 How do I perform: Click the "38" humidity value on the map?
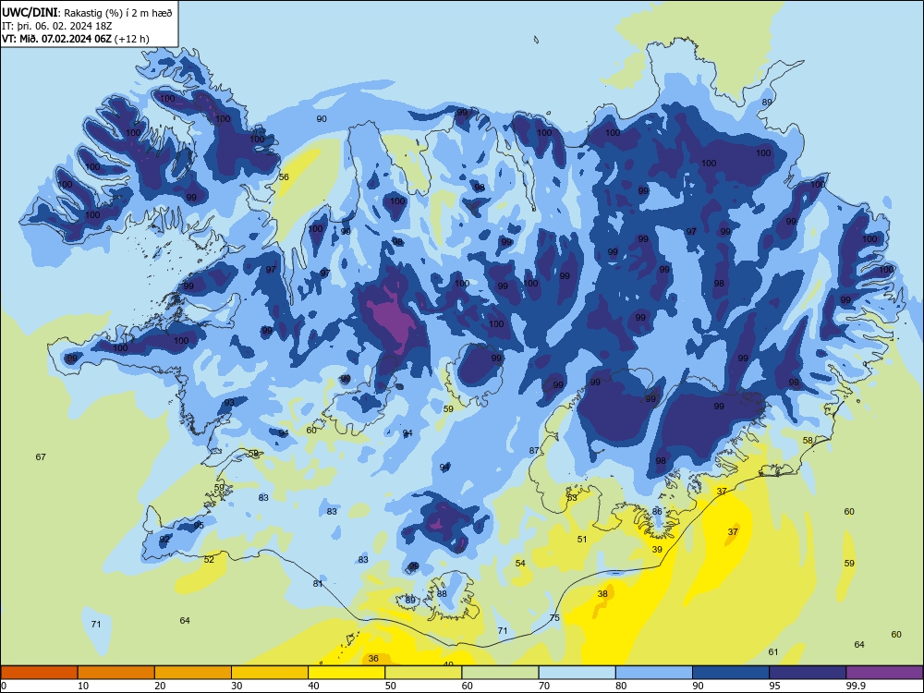(602, 593)
